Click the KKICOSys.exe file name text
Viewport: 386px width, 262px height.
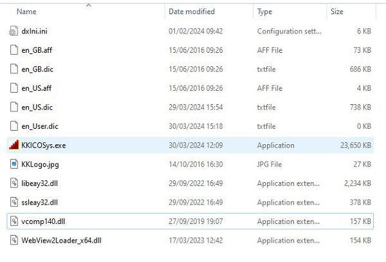(44, 145)
